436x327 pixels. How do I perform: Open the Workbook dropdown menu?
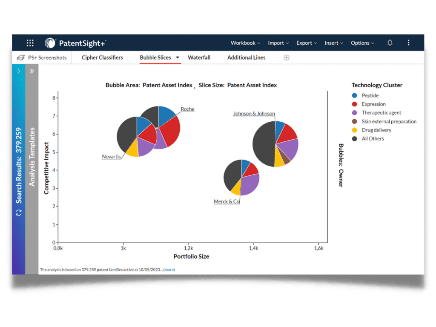click(x=245, y=43)
